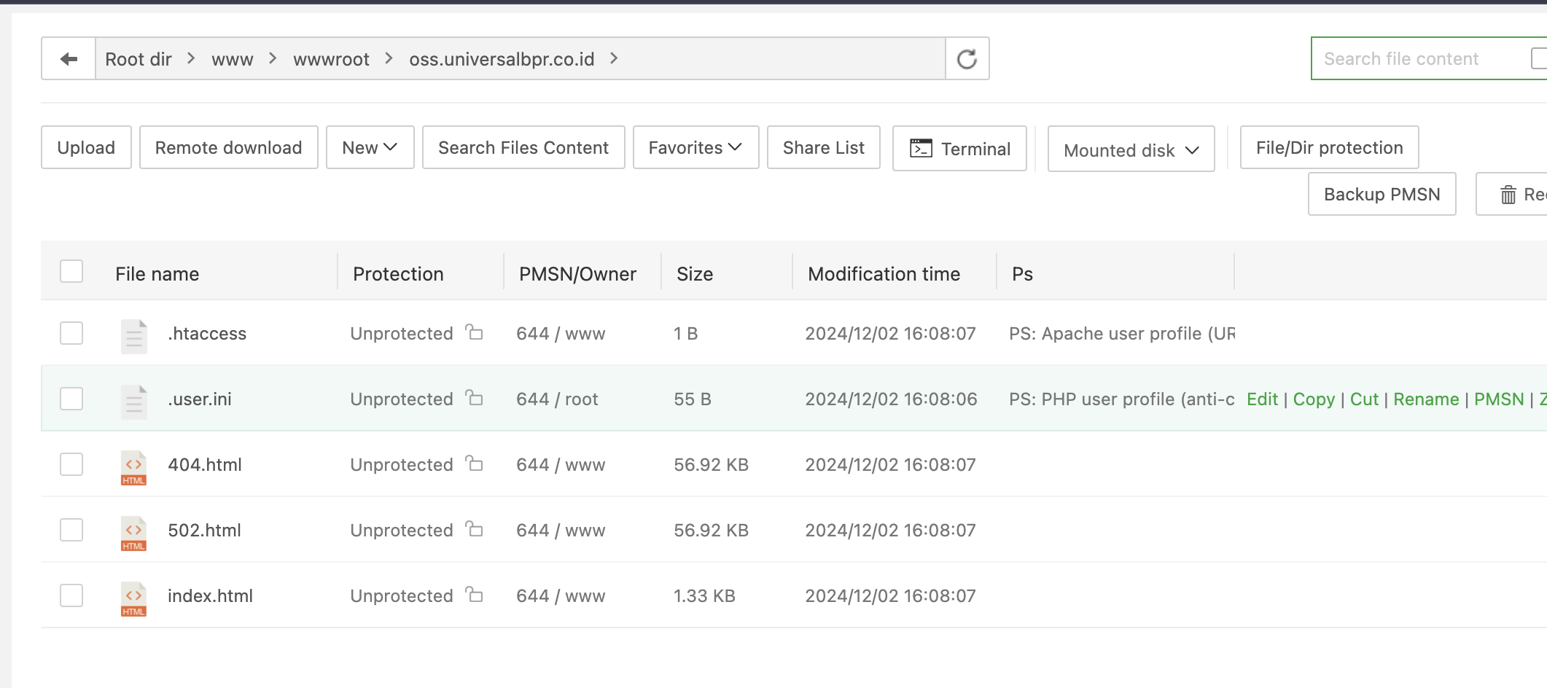Expand the Mounted disk dropdown
The image size is (1547, 688).
[x=1131, y=150]
